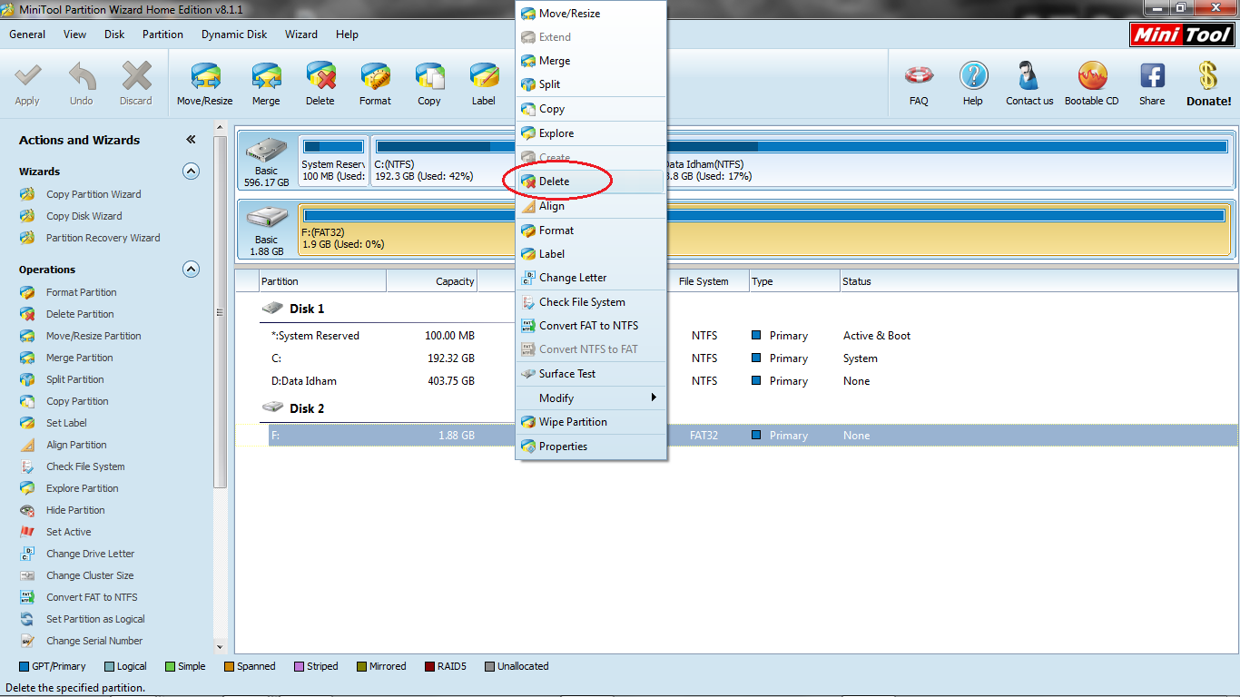Open the Help question mark icon

coord(973,75)
